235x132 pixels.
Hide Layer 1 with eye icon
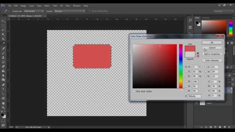[196, 103]
